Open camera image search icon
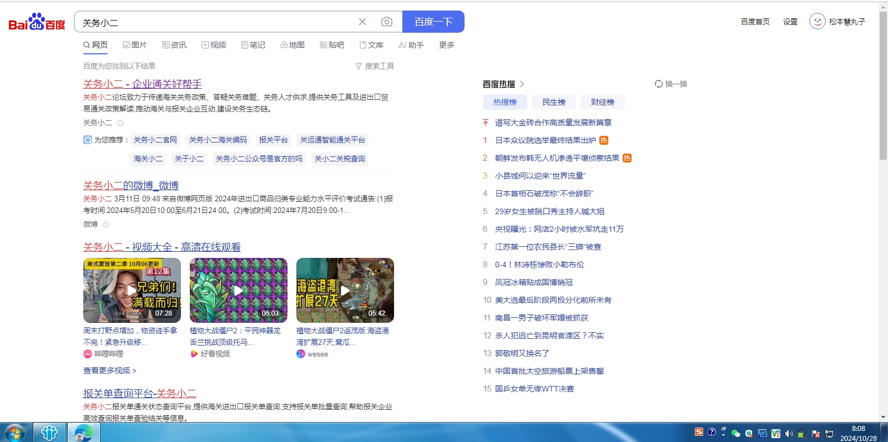Viewport: 888px width, 442px height. pyautogui.click(x=387, y=22)
